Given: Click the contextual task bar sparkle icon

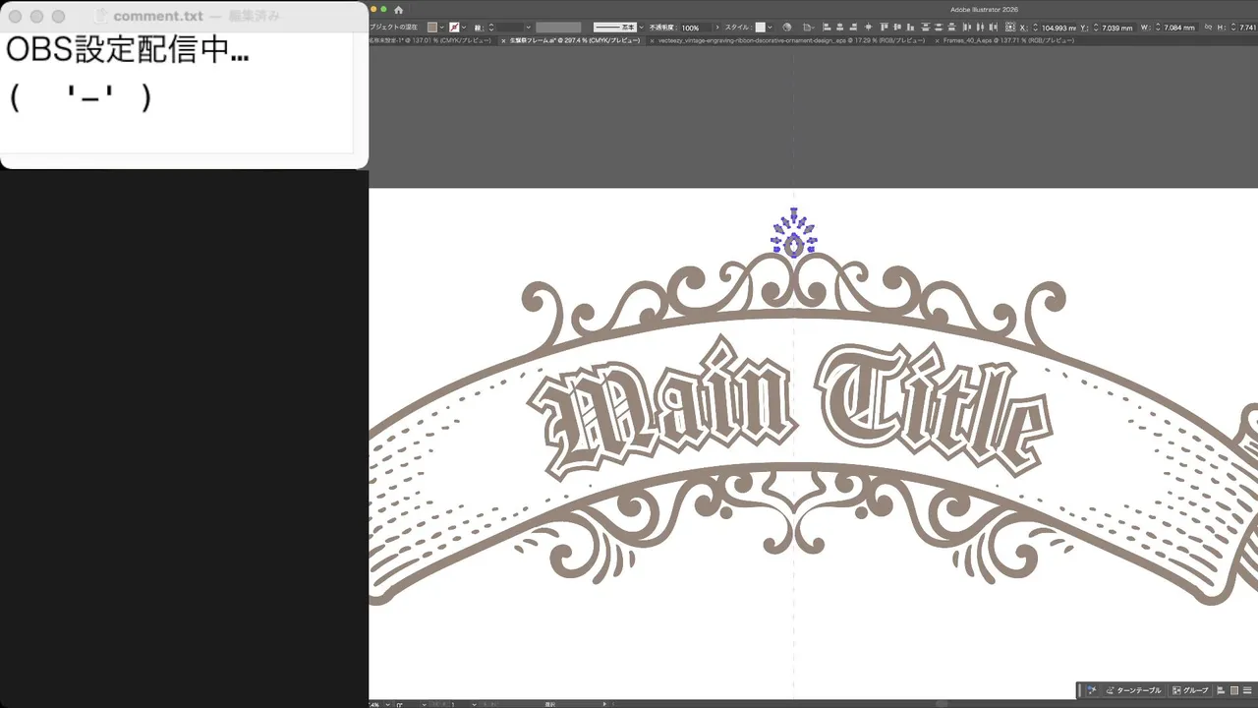Looking at the screenshot, I should point(1091,690).
